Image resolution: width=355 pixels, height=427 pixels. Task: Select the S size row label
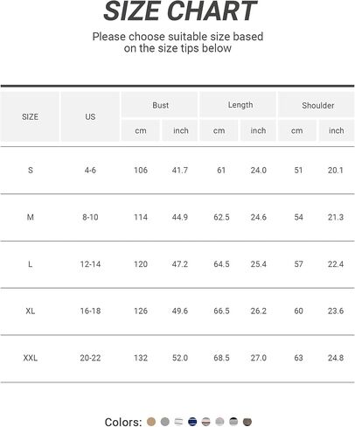click(31, 170)
